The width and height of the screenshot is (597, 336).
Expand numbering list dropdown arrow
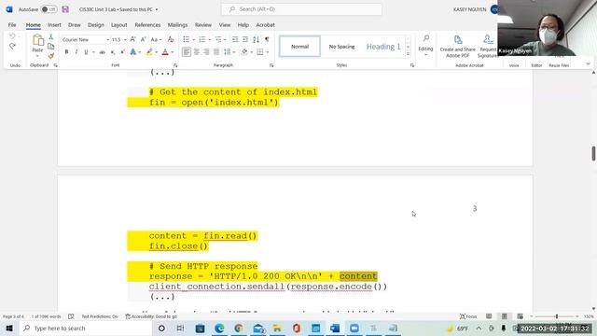point(209,39)
